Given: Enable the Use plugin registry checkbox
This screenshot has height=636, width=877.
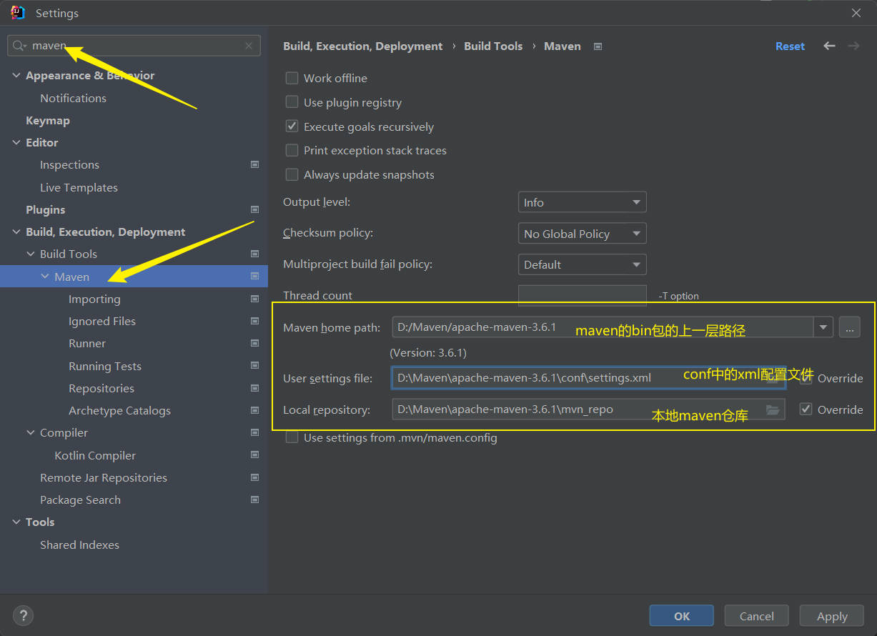Looking at the screenshot, I should click(292, 102).
